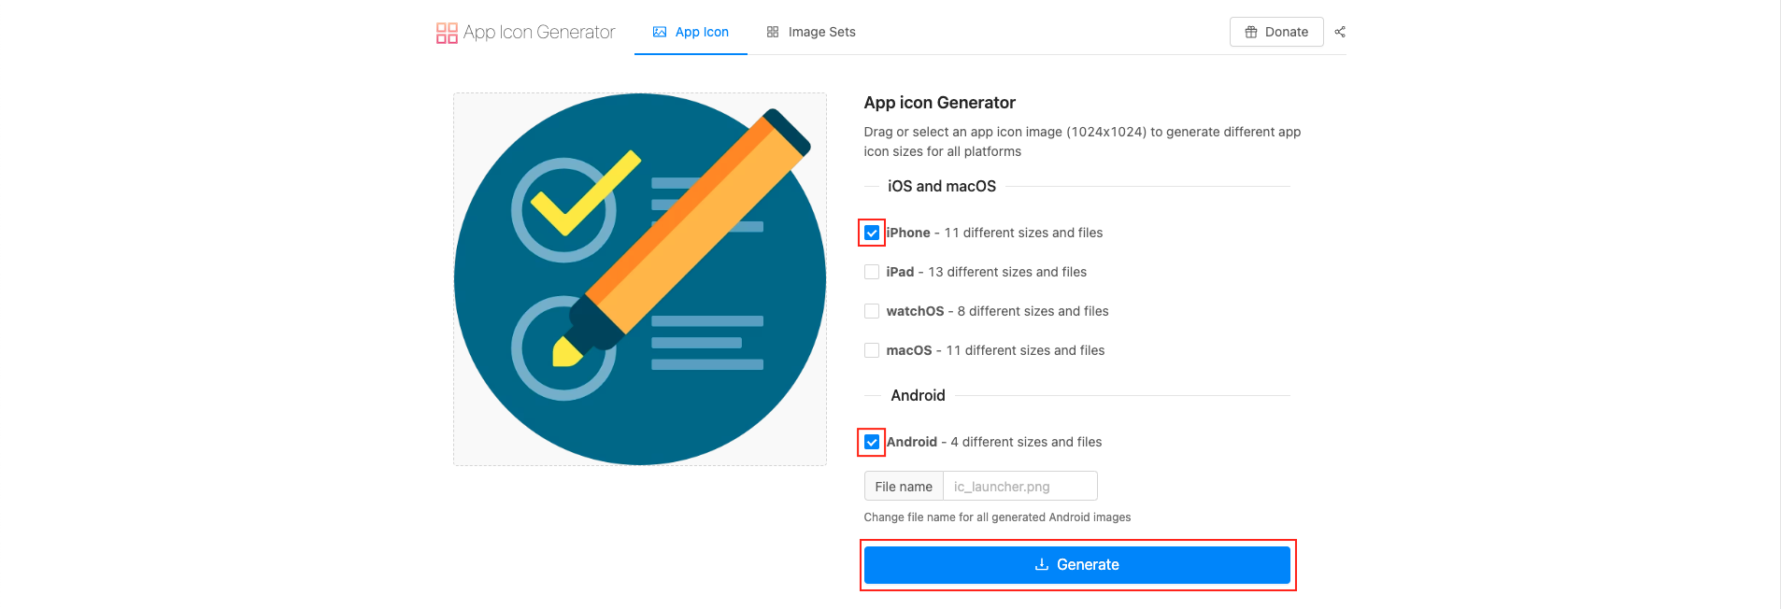This screenshot has height=609, width=1781.
Task: Click the gift icon in Donate button
Action: click(x=1251, y=32)
